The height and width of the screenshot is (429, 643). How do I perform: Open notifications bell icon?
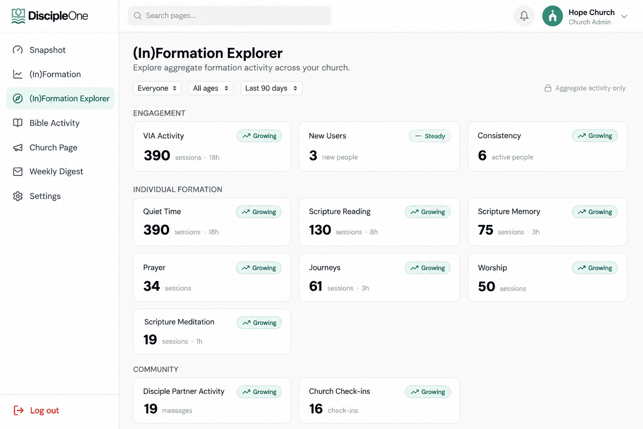click(524, 16)
